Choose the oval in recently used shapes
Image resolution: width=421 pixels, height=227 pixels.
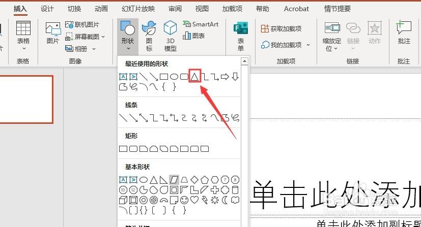174,77
